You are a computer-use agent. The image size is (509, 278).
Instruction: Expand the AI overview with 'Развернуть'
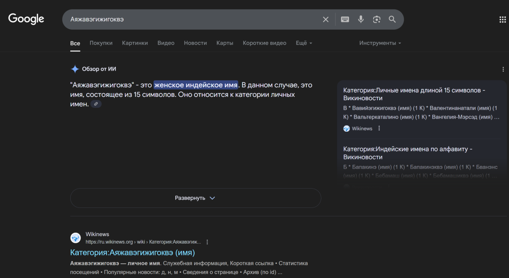pos(196,198)
